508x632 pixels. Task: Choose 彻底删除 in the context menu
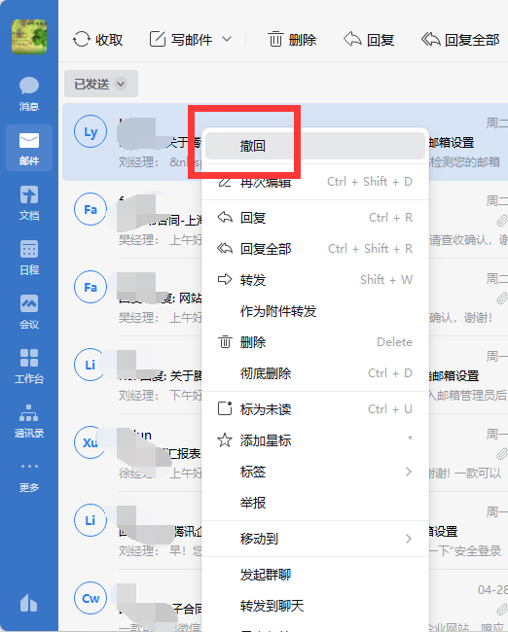[x=315, y=373]
